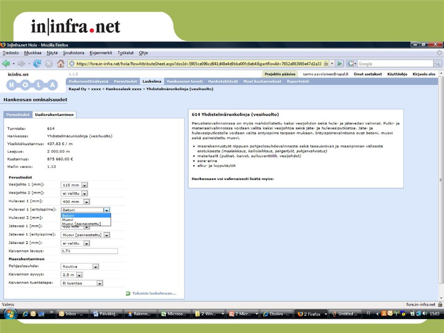
Task: Click the Kirjaudu ulos link
Action: click(424, 74)
